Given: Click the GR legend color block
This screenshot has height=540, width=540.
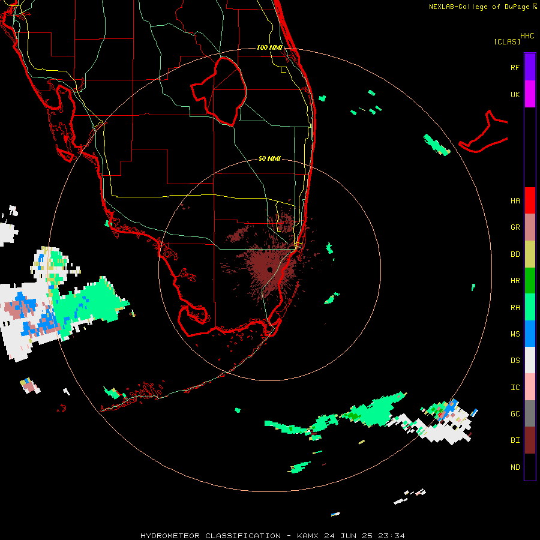Looking at the screenshot, I should (x=530, y=227).
